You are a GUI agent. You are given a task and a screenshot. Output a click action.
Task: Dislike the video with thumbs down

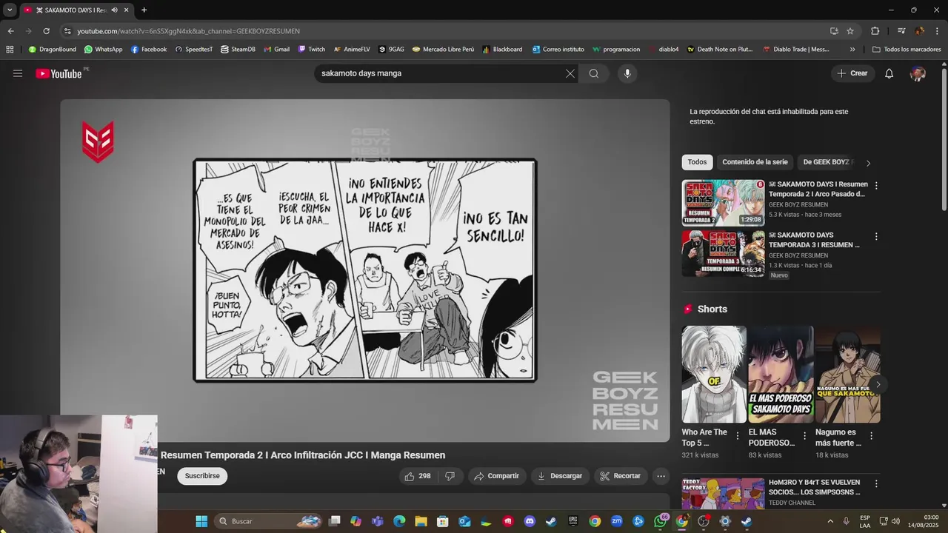[x=450, y=476]
